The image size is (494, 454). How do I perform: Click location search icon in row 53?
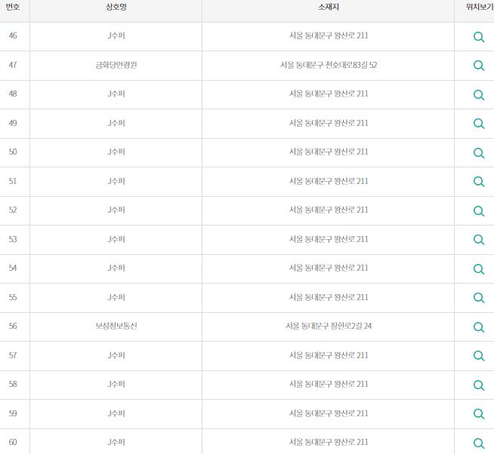(x=479, y=240)
